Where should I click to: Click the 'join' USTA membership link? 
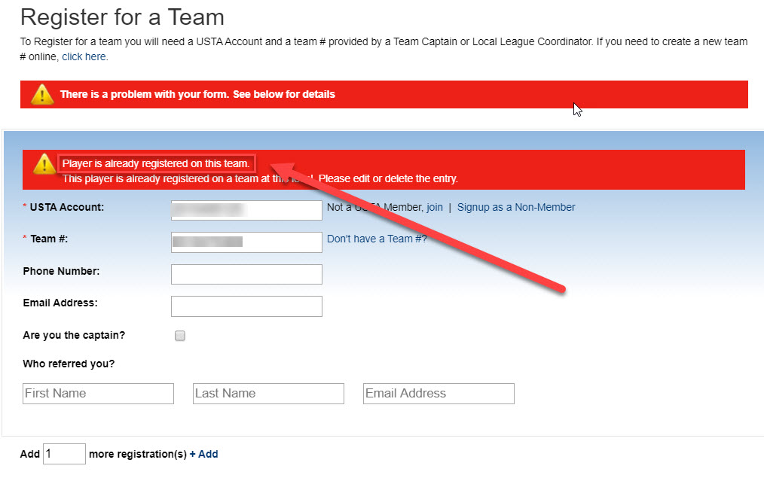click(435, 207)
